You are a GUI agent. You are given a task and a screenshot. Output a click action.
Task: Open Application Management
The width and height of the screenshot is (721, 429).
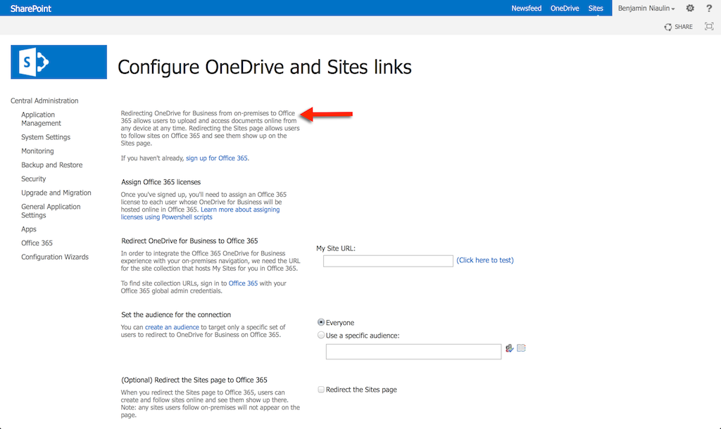(x=41, y=119)
